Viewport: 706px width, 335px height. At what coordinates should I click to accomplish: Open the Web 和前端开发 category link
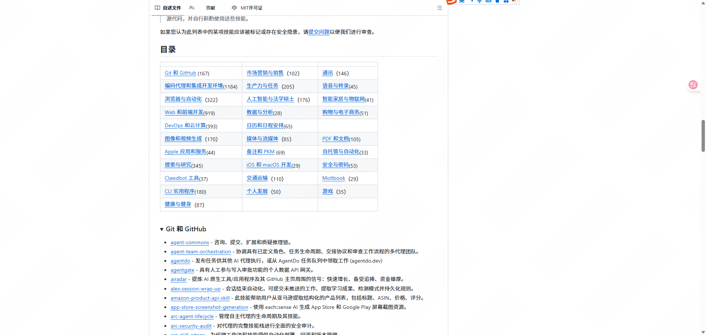coord(184,112)
